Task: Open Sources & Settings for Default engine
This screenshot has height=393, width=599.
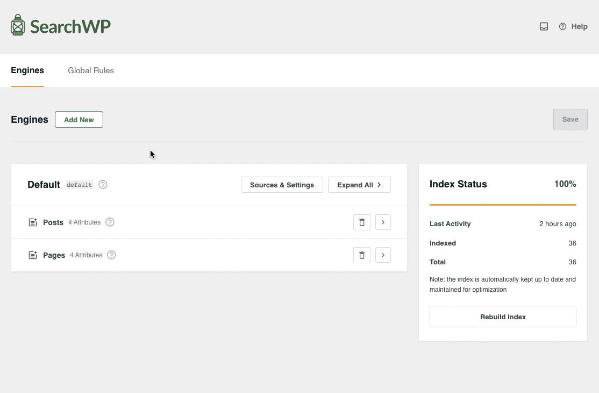Action: coord(282,185)
